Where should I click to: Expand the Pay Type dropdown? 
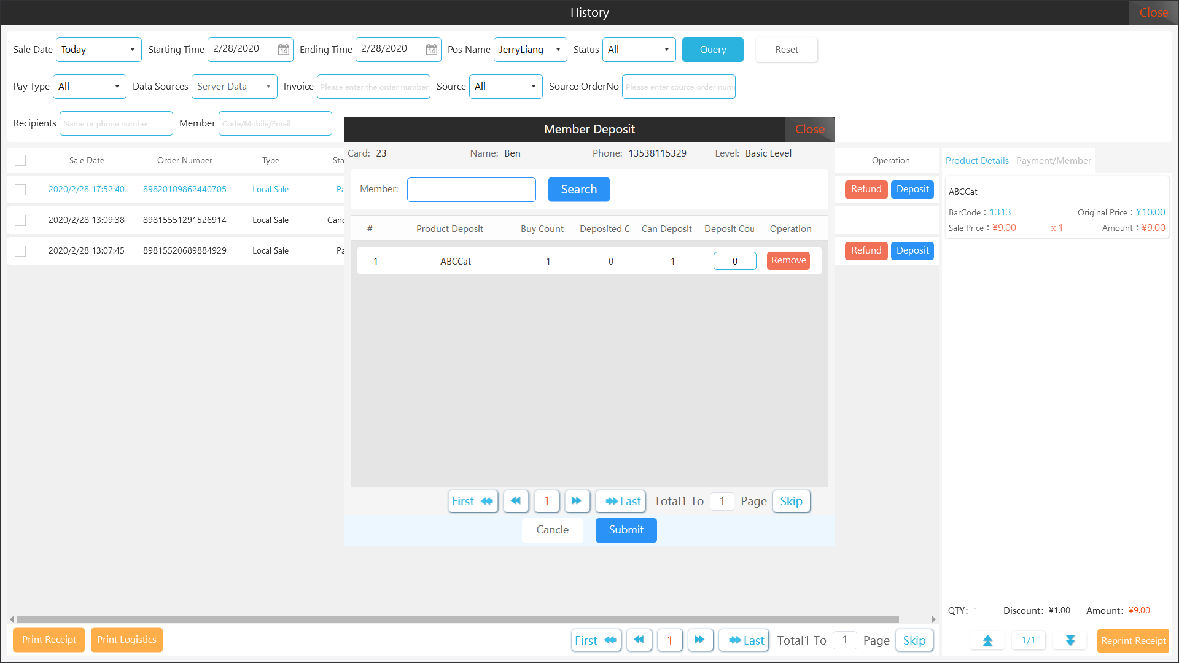pyautogui.click(x=90, y=87)
